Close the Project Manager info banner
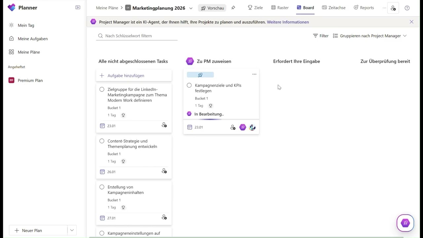This screenshot has width=423, height=238. click(411, 22)
